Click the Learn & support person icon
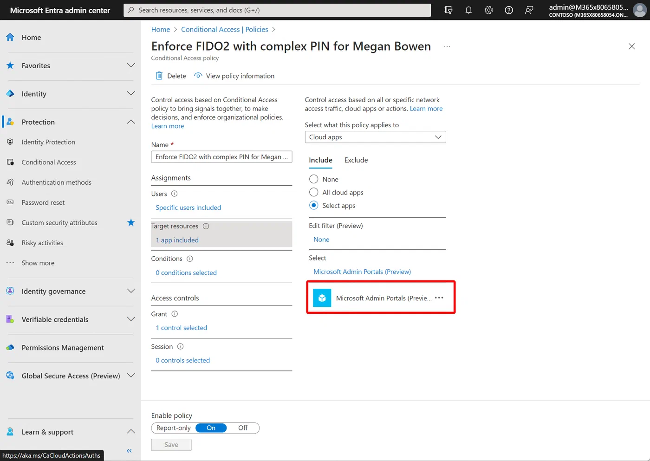The image size is (650, 461). click(10, 432)
